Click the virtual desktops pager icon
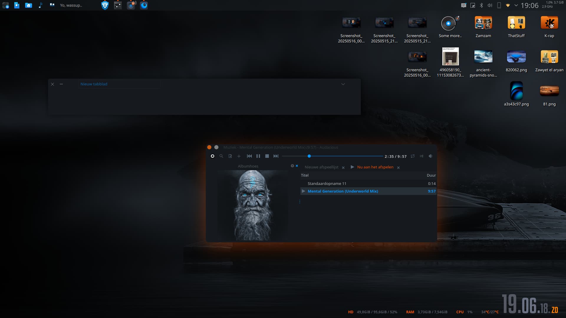The width and height of the screenshot is (566, 318). (x=52, y=5)
